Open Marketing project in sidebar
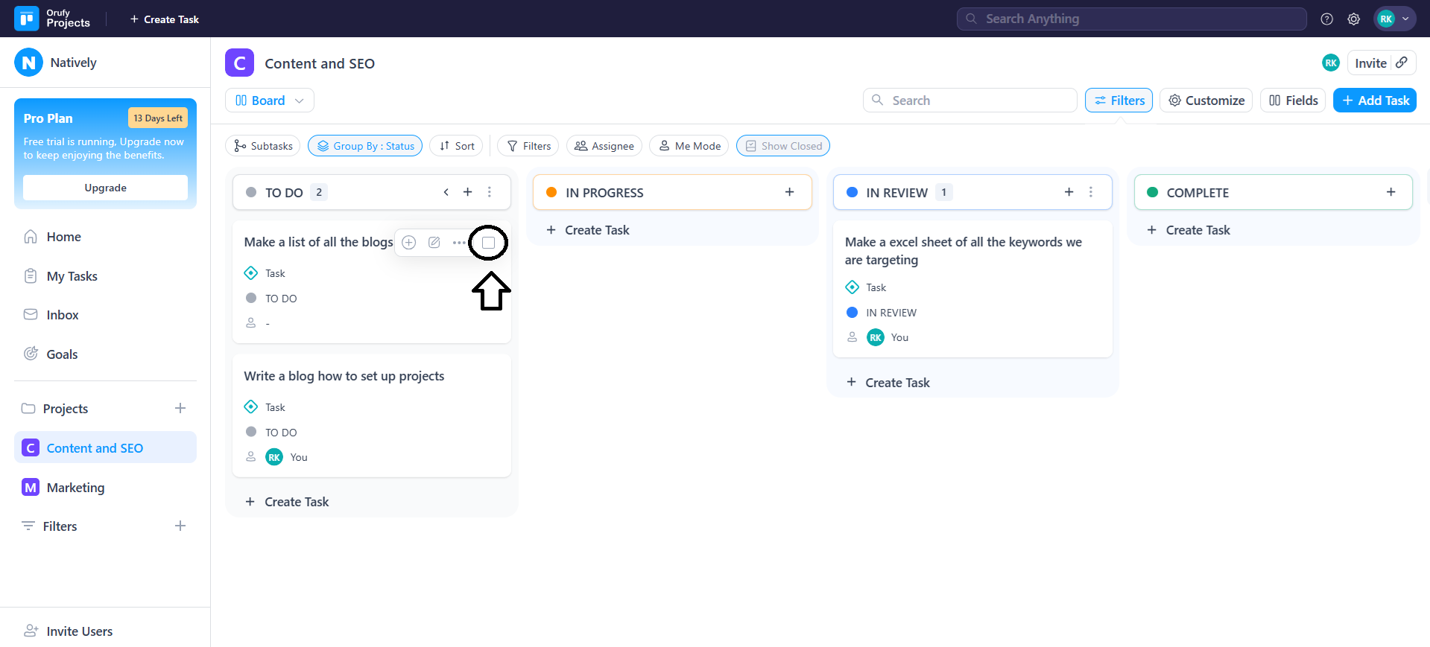 tap(75, 488)
